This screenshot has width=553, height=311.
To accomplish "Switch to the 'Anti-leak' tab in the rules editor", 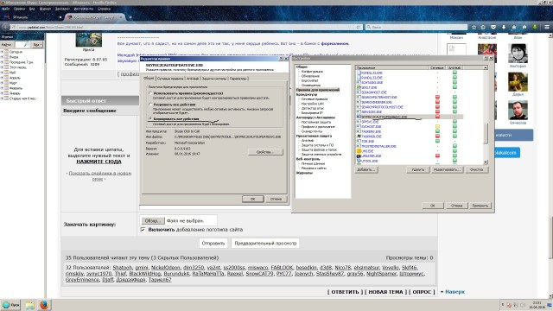I will point(193,79).
